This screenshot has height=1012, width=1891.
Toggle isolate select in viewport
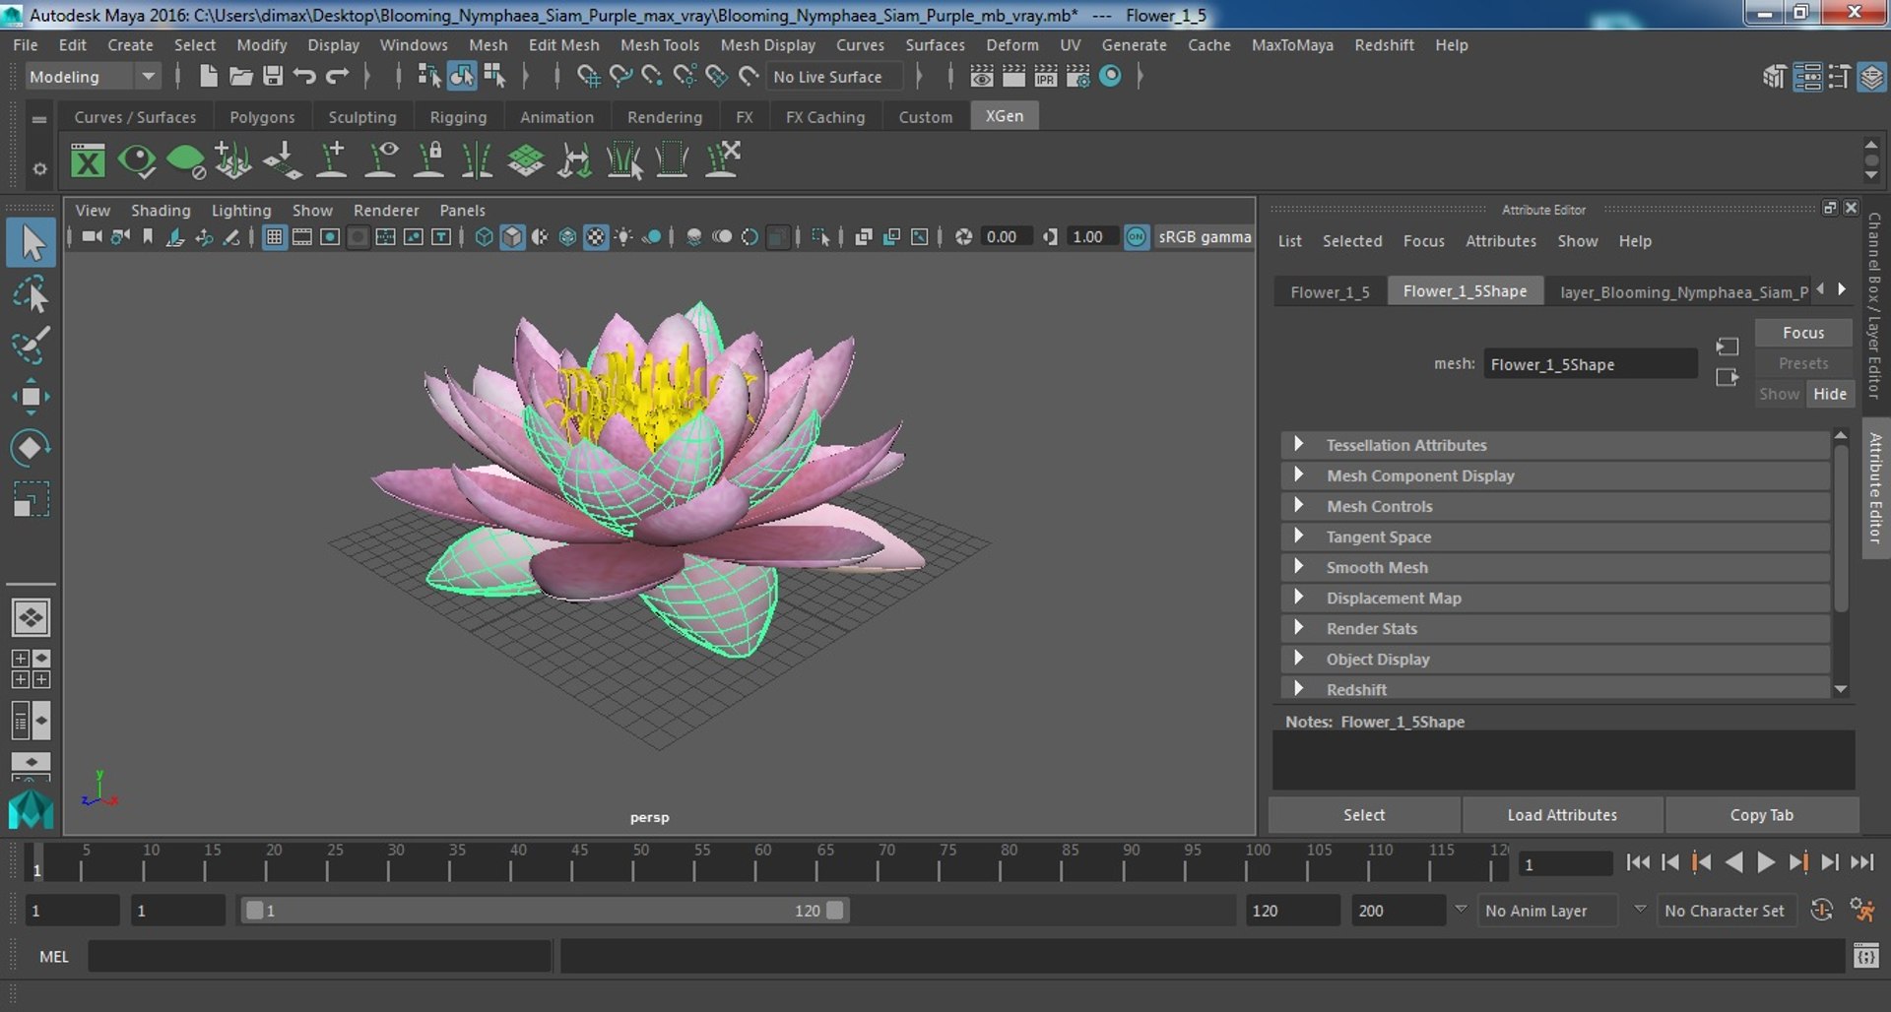(x=819, y=236)
